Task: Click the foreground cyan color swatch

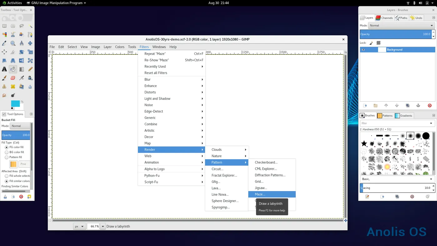Action: (x=15, y=104)
